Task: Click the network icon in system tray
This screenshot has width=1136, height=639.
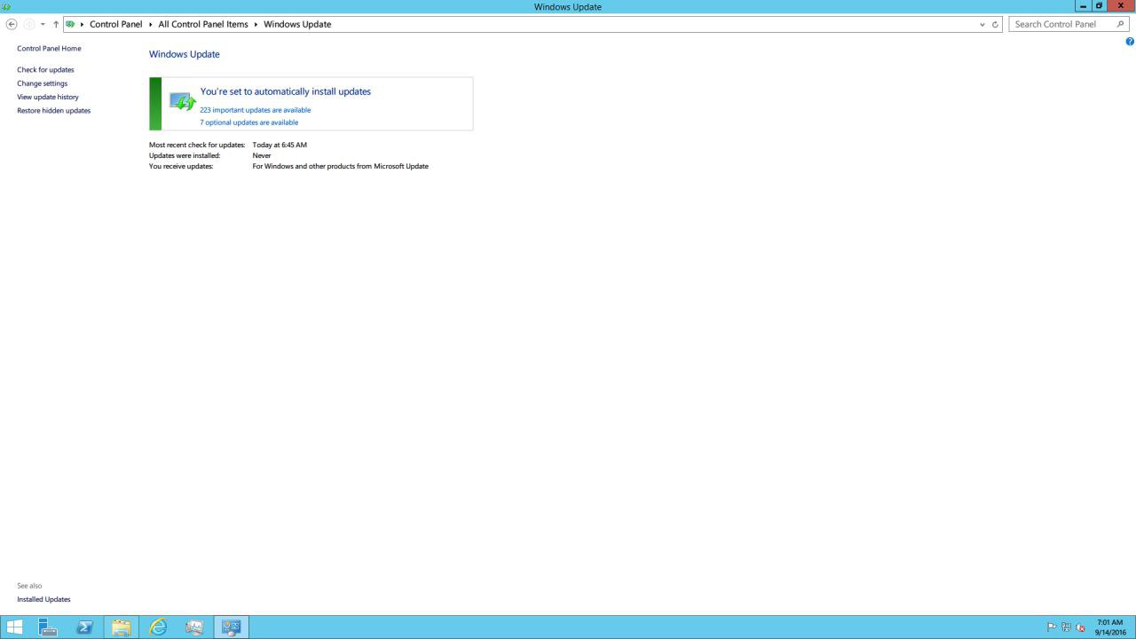Action: (x=1066, y=627)
